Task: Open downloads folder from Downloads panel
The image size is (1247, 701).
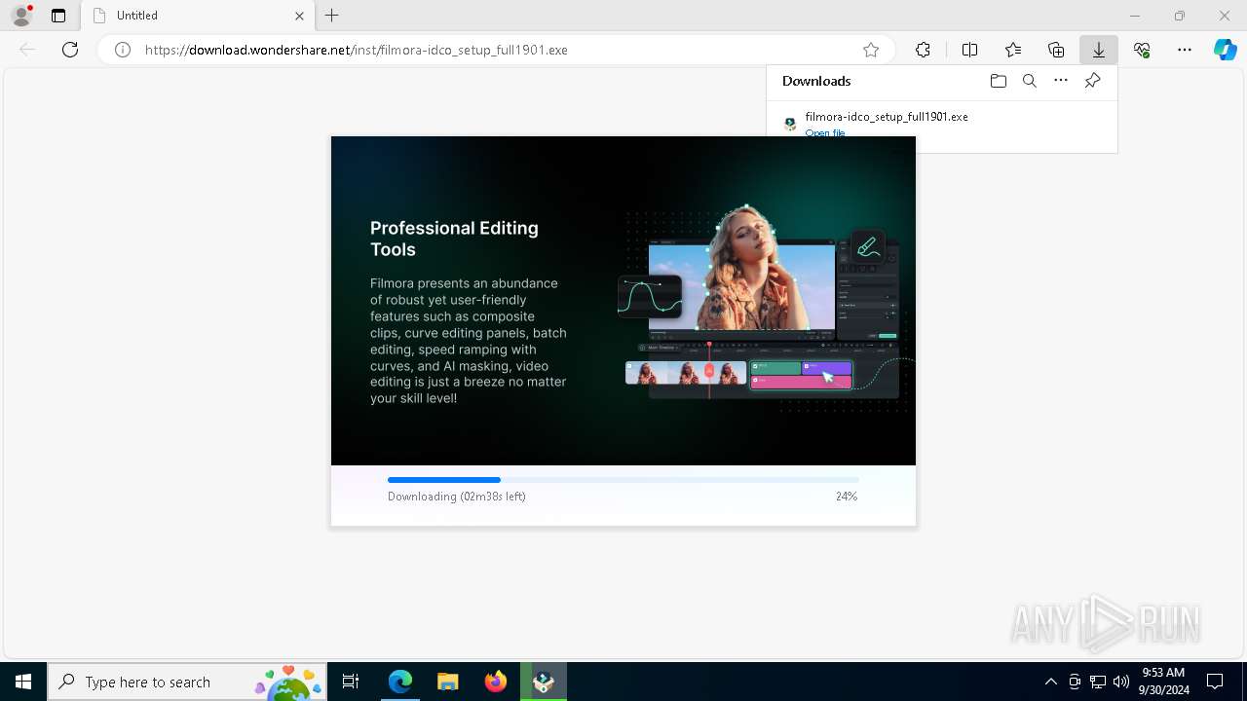Action: click(999, 81)
